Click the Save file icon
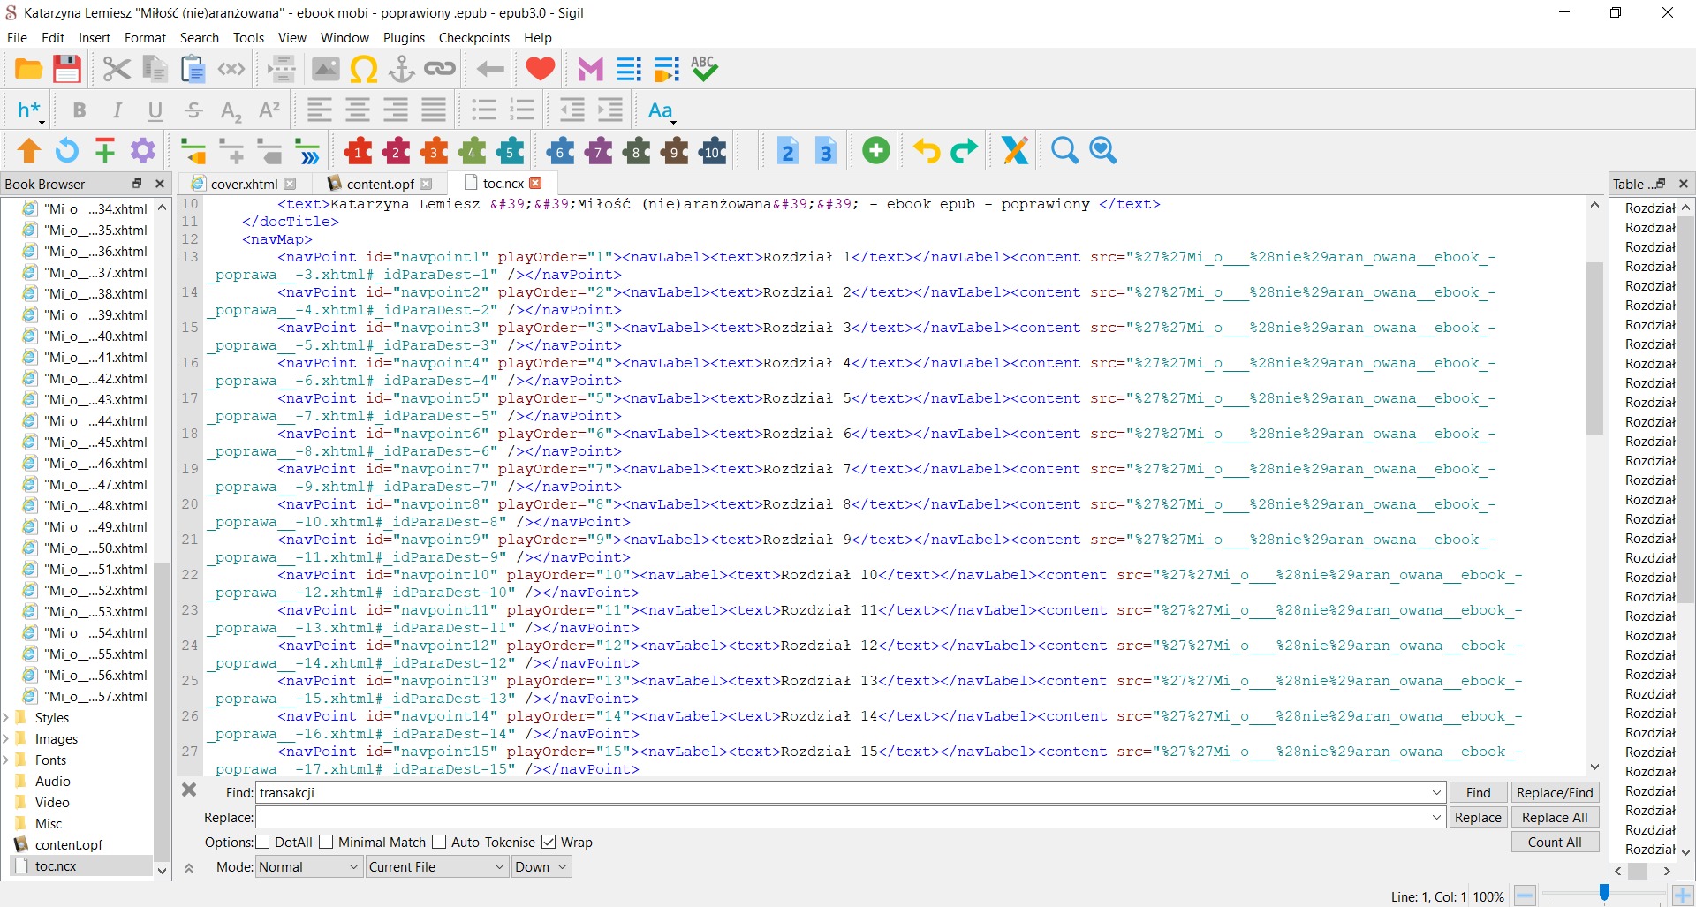 (x=67, y=69)
